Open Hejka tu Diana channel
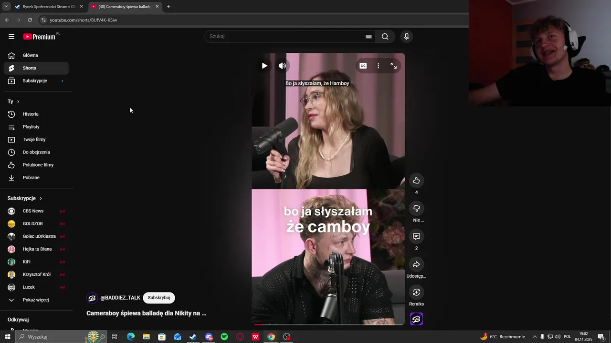 click(x=36, y=249)
